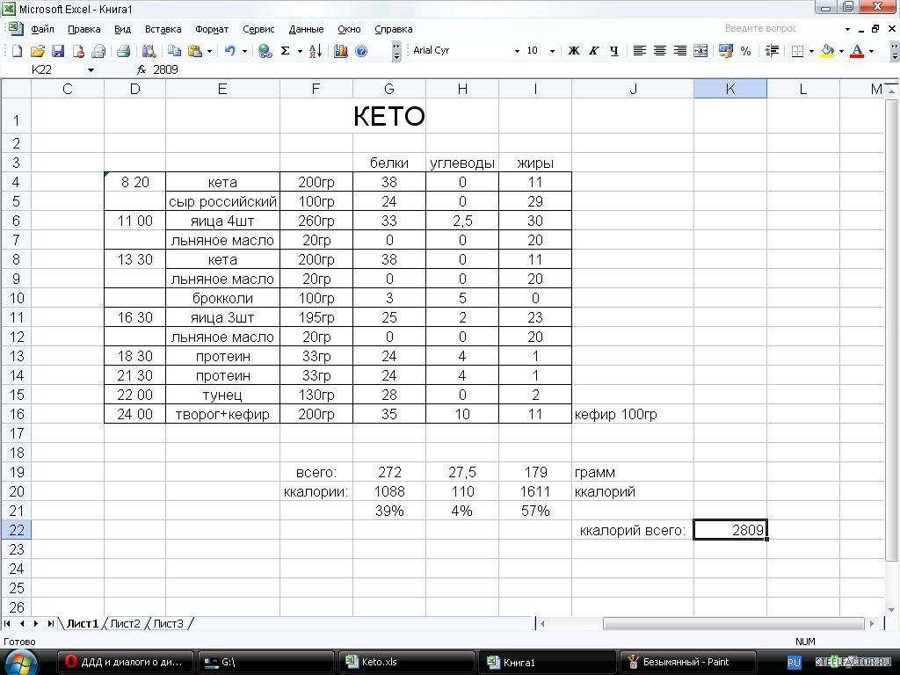
Task: Click the 'Введите вопрос' help search box
Action: (780, 29)
